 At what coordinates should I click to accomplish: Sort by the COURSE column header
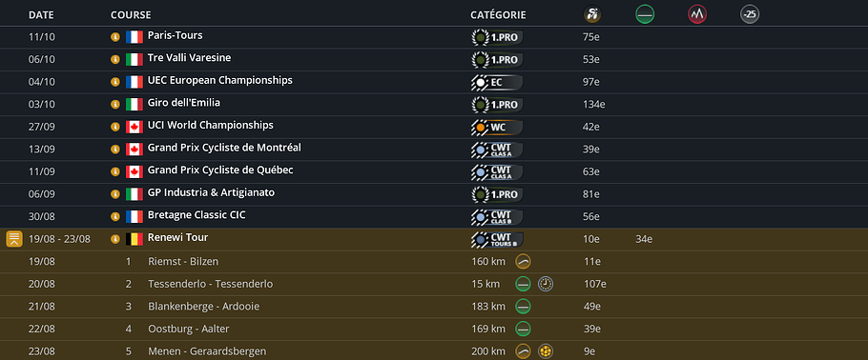[x=131, y=15]
